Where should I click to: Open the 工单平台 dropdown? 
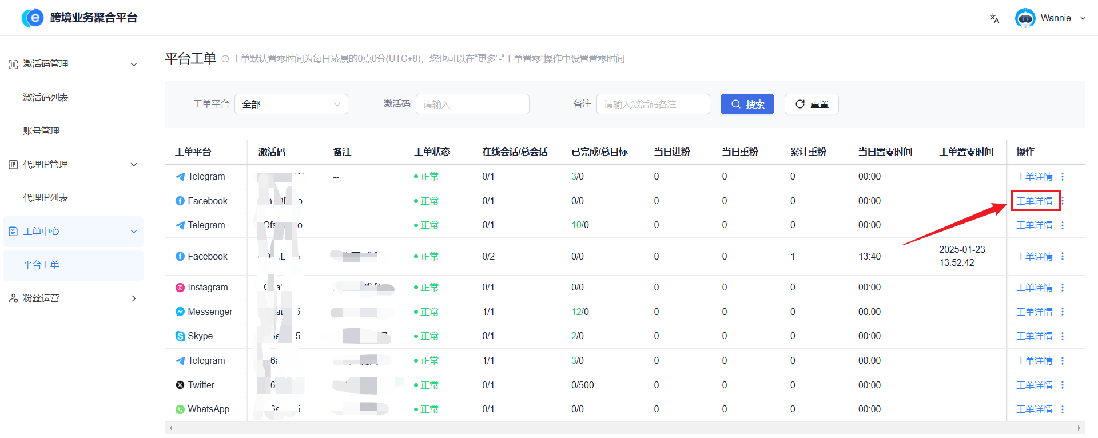point(291,104)
